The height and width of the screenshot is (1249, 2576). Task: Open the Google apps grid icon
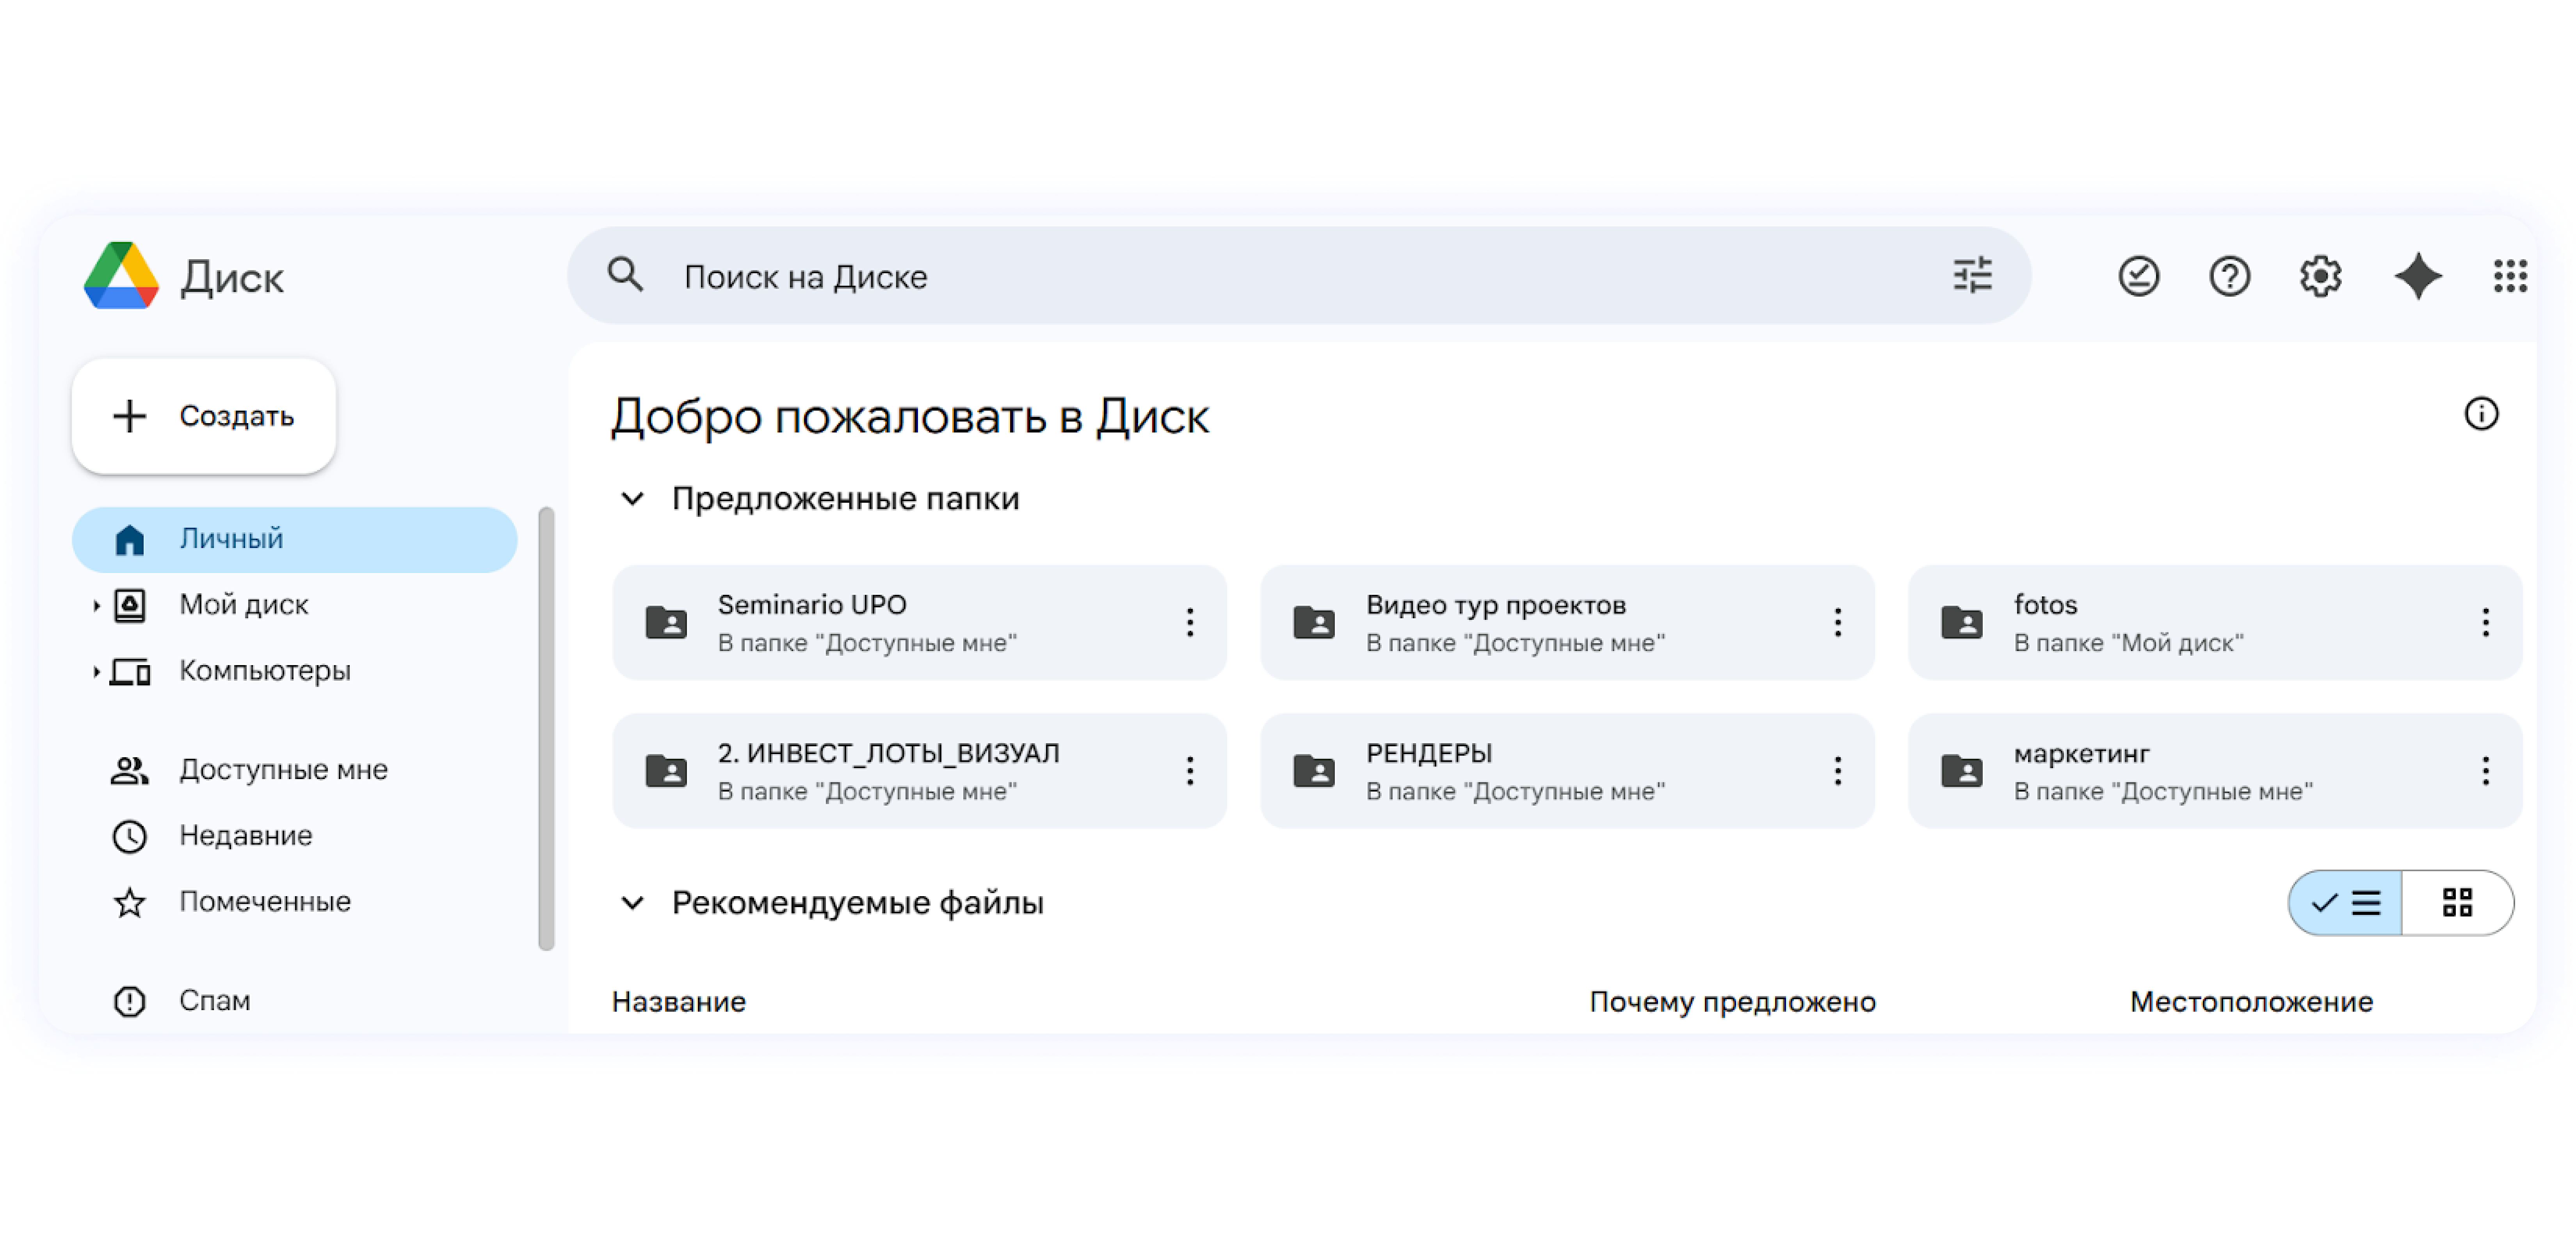point(2510,276)
